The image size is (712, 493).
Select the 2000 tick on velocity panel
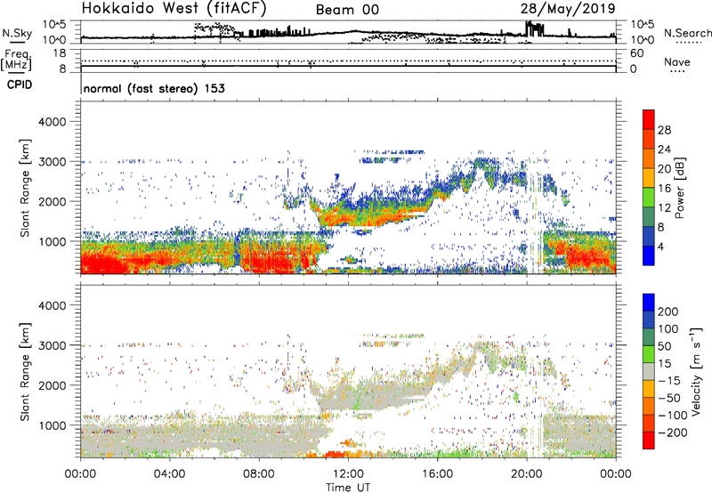(52, 385)
